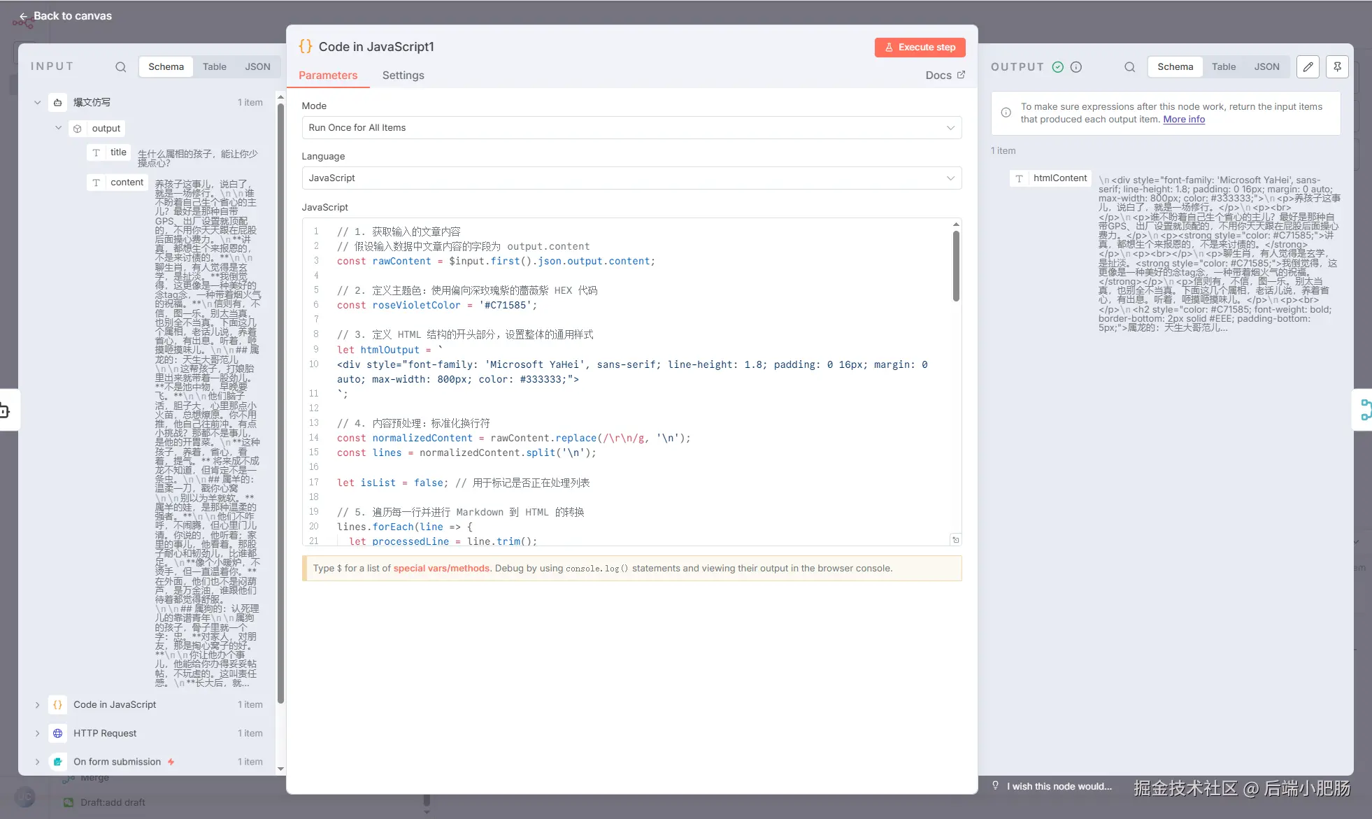Click the pencil edit output icon
This screenshot has height=819, width=1372.
pos(1308,66)
